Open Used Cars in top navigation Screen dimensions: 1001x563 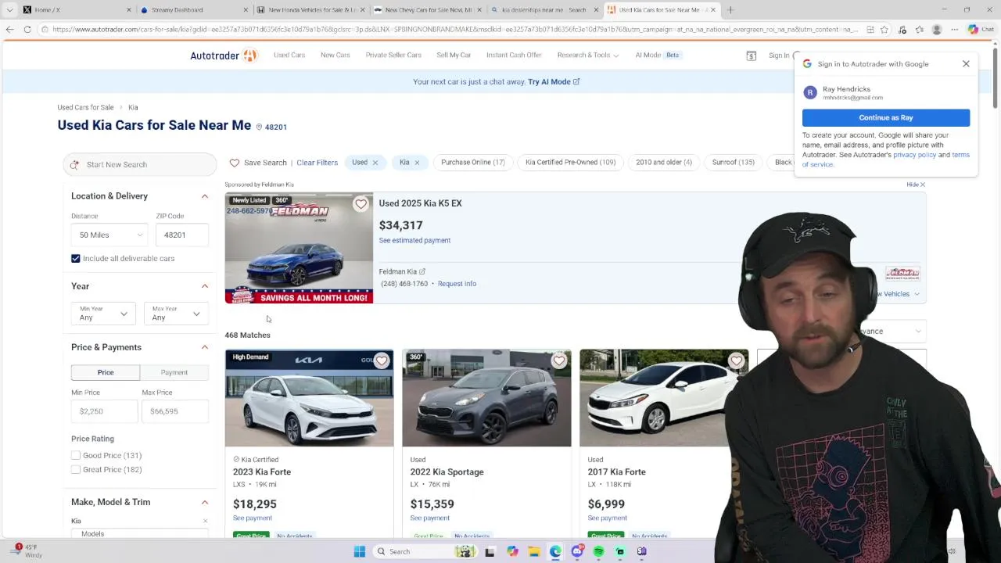point(289,56)
